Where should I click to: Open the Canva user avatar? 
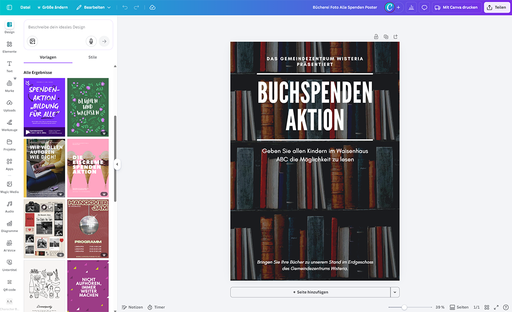(389, 7)
